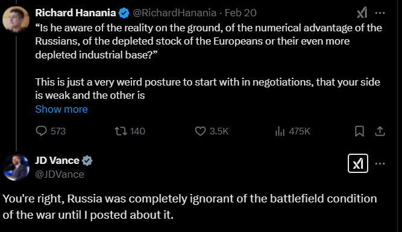Like Richard Hanania's tweet
Screen dimensions: 402x232
point(200,131)
